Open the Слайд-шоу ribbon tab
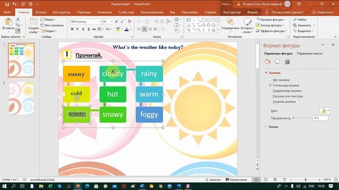The image size is (339, 190). point(126,12)
